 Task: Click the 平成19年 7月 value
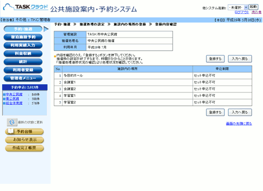click(97, 47)
